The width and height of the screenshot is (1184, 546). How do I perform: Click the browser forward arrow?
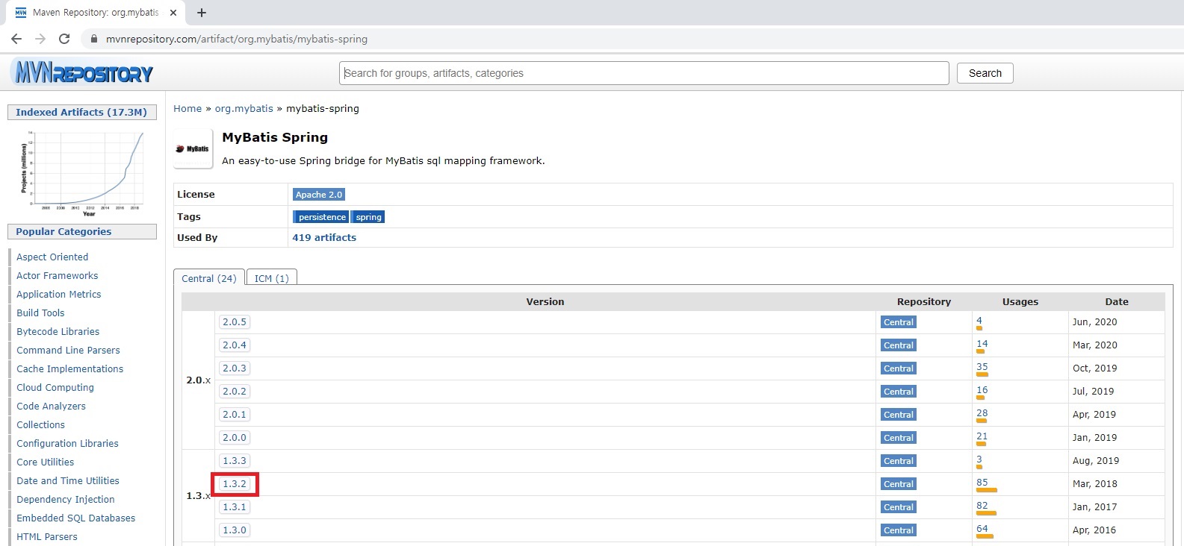coord(40,39)
